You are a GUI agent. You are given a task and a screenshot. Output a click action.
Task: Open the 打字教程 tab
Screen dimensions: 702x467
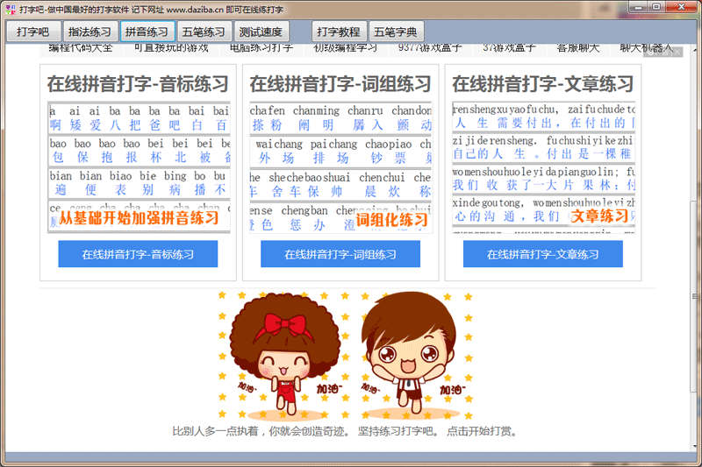pyautogui.click(x=339, y=32)
